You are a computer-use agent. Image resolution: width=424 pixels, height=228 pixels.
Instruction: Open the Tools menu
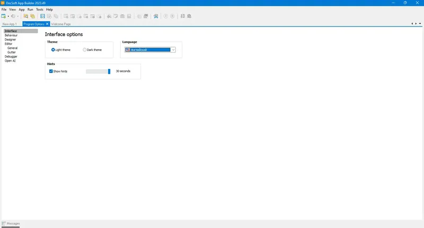tap(39, 10)
